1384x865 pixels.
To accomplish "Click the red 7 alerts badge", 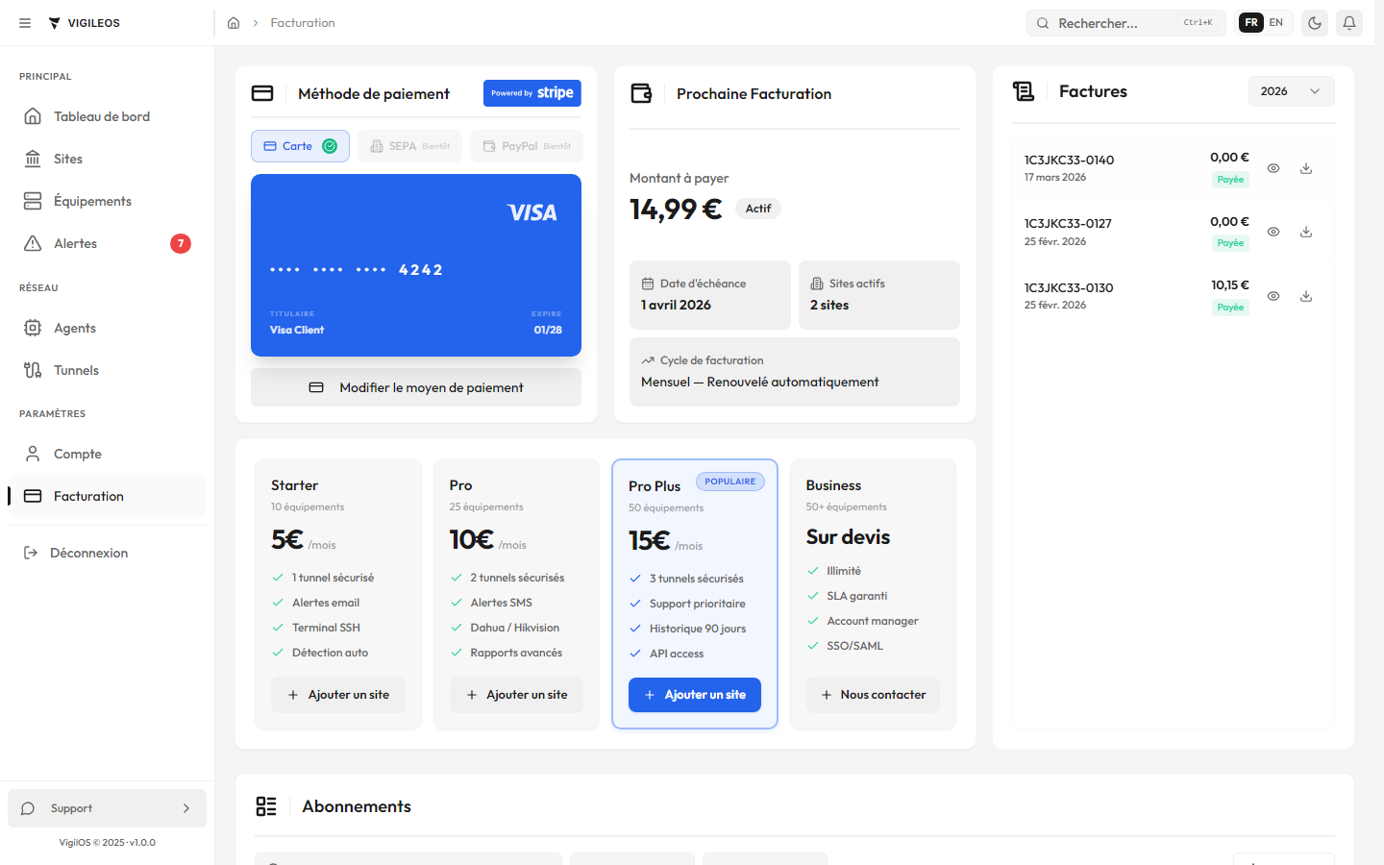I will pos(181,243).
